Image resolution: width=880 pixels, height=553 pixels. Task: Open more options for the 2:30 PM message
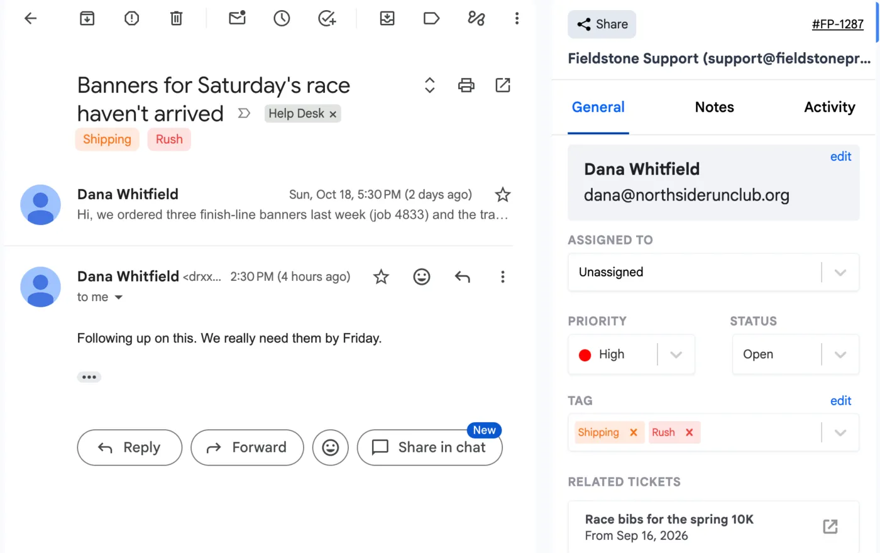[503, 276]
